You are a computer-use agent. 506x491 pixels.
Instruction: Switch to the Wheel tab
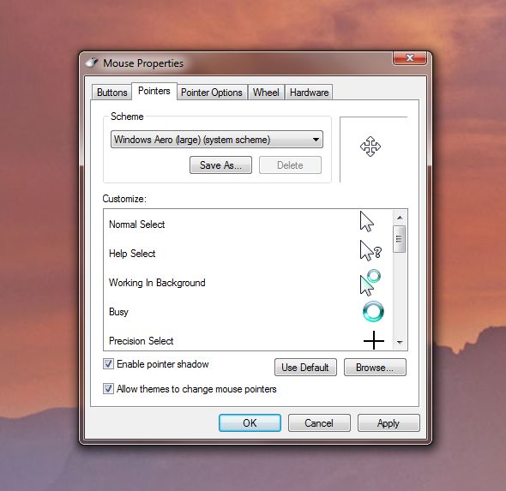click(x=266, y=93)
